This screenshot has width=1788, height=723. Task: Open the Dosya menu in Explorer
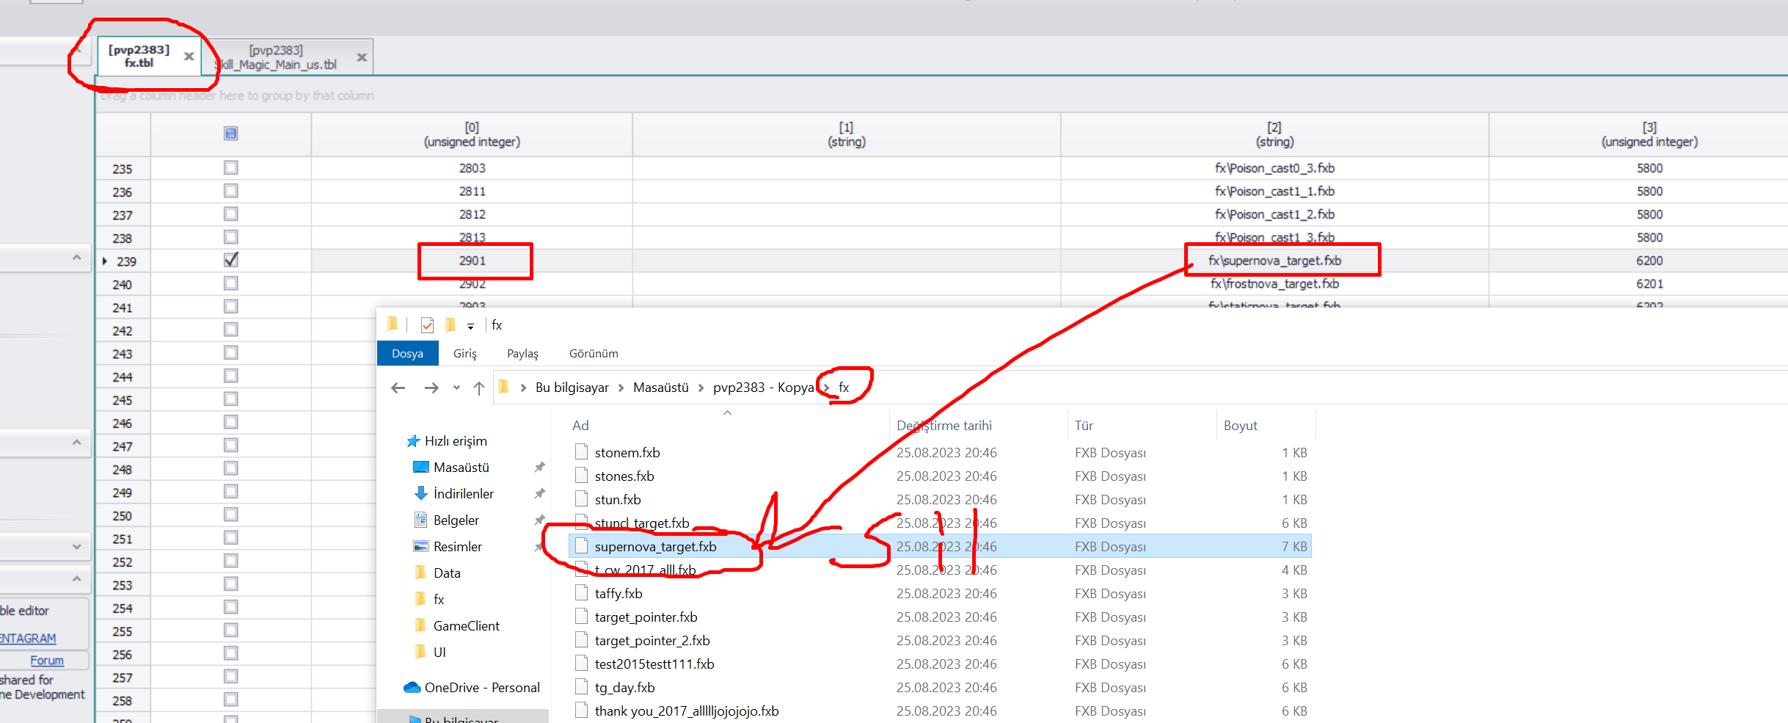pyautogui.click(x=407, y=353)
